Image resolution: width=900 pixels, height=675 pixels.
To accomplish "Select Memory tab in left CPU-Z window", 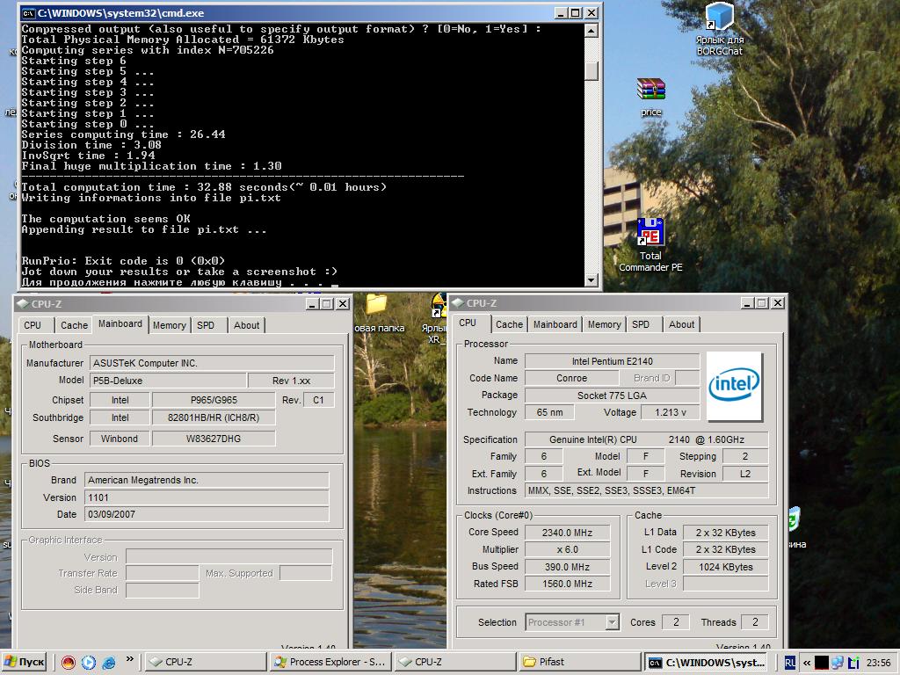I will [x=169, y=325].
